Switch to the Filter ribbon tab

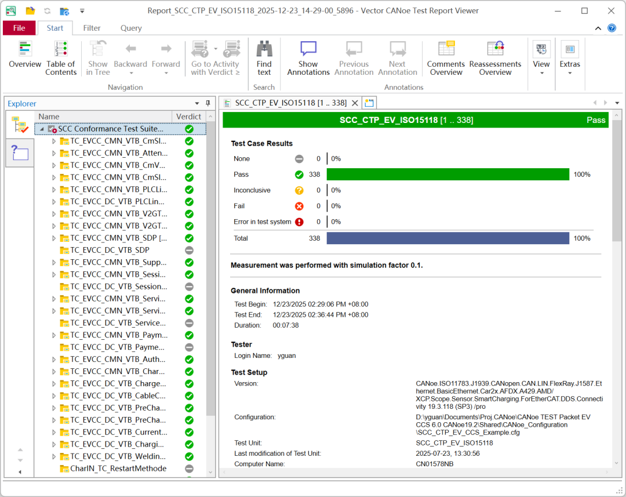coord(92,28)
